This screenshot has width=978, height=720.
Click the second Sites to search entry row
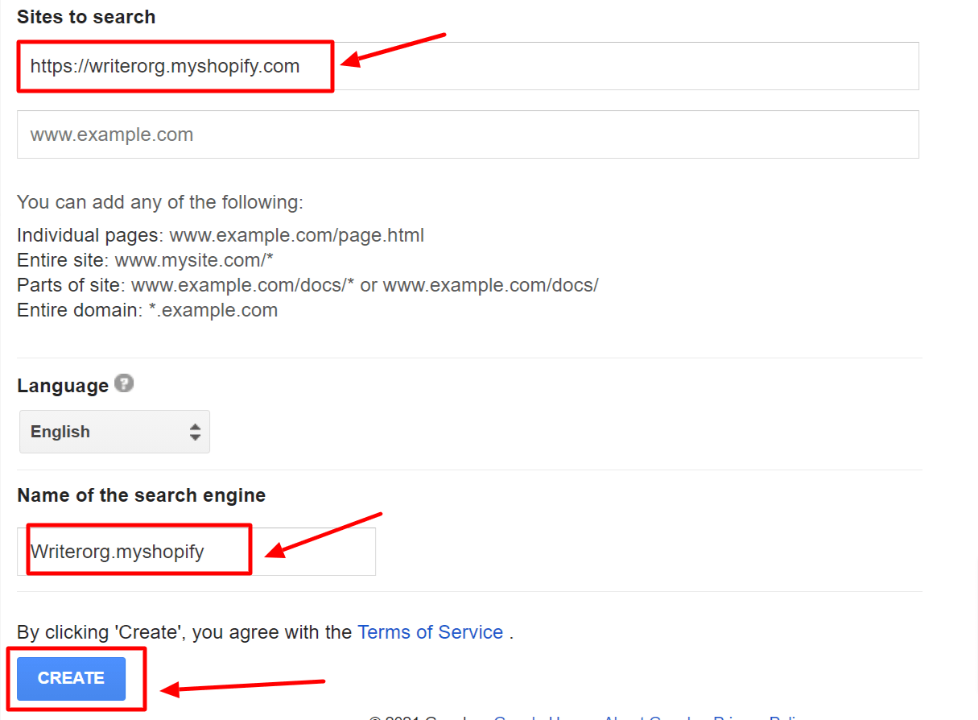[467, 134]
